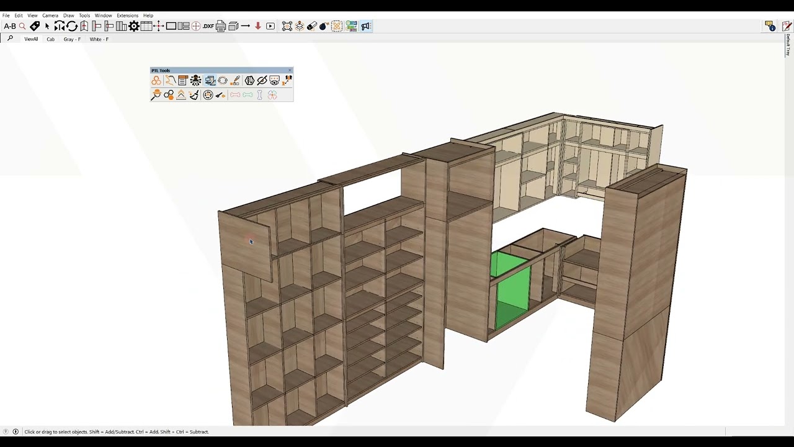Click the orange double chevron up icon

tap(181, 95)
